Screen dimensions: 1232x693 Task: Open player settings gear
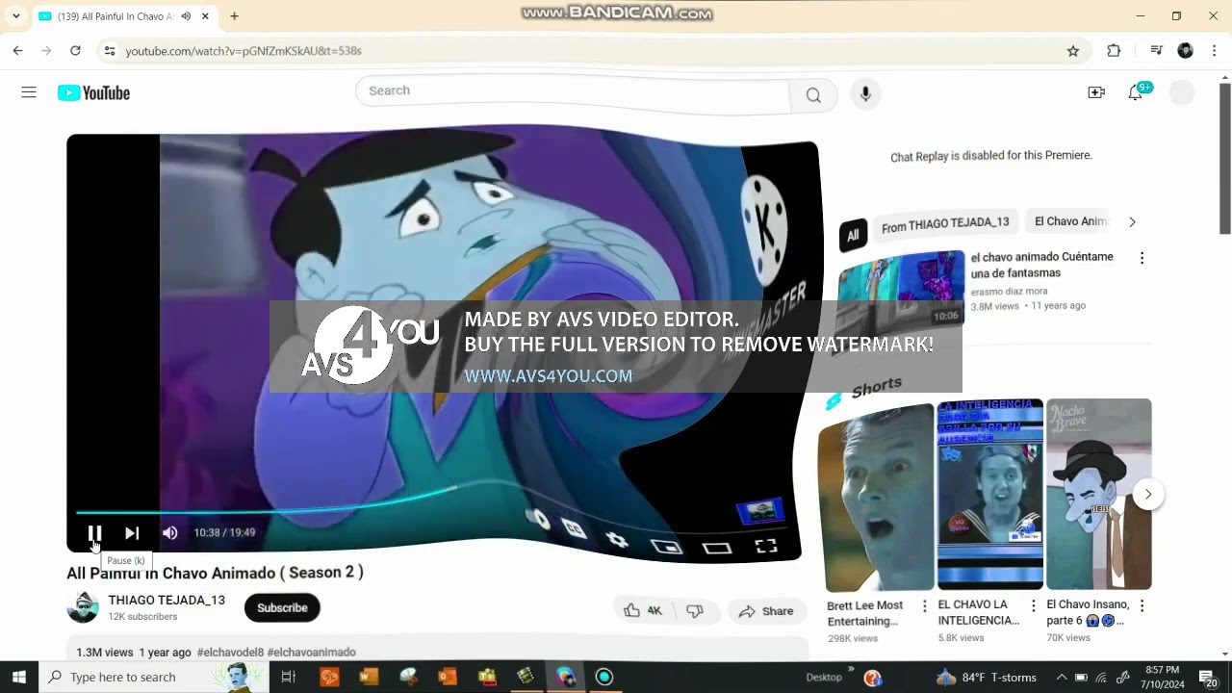coord(617,539)
